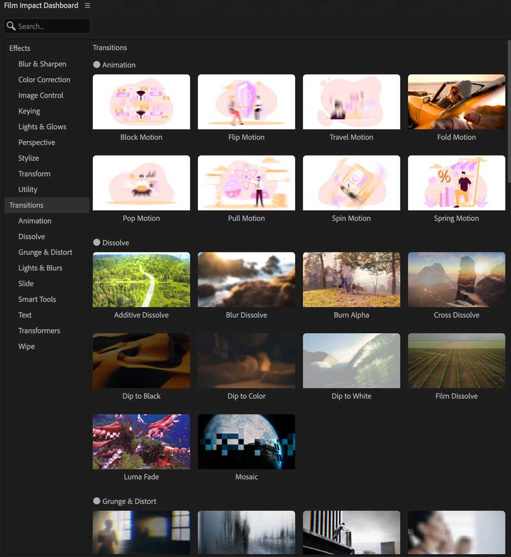Choose the Dip to Black thumbnail
This screenshot has height=557, width=511.
click(141, 360)
